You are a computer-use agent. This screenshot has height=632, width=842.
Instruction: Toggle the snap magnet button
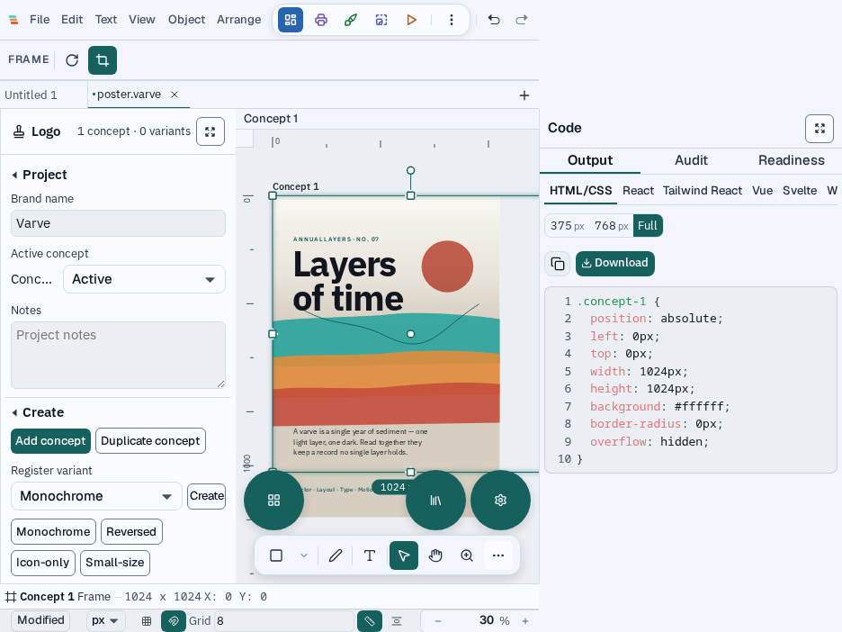[x=174, y=621]
